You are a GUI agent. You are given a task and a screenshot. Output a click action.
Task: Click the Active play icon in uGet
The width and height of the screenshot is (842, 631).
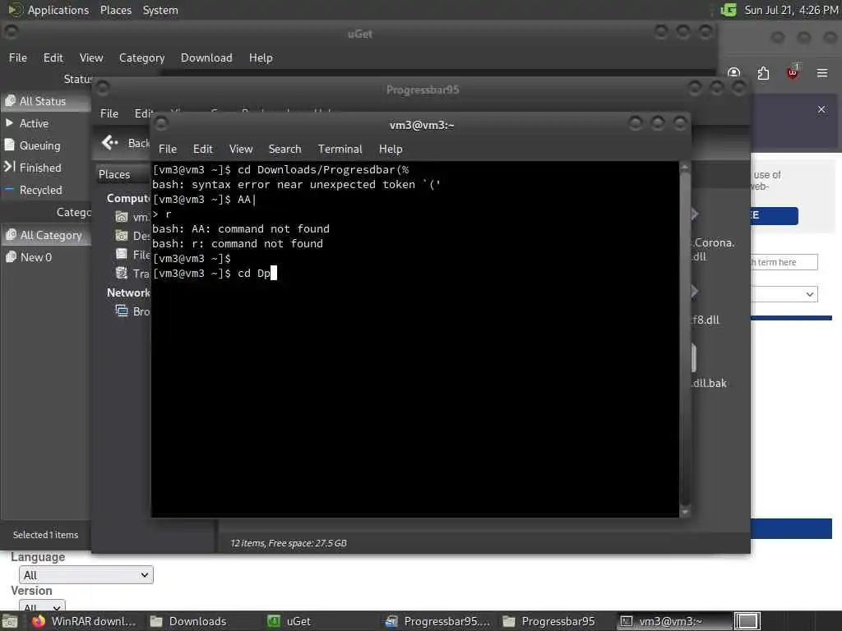point(9,123)
